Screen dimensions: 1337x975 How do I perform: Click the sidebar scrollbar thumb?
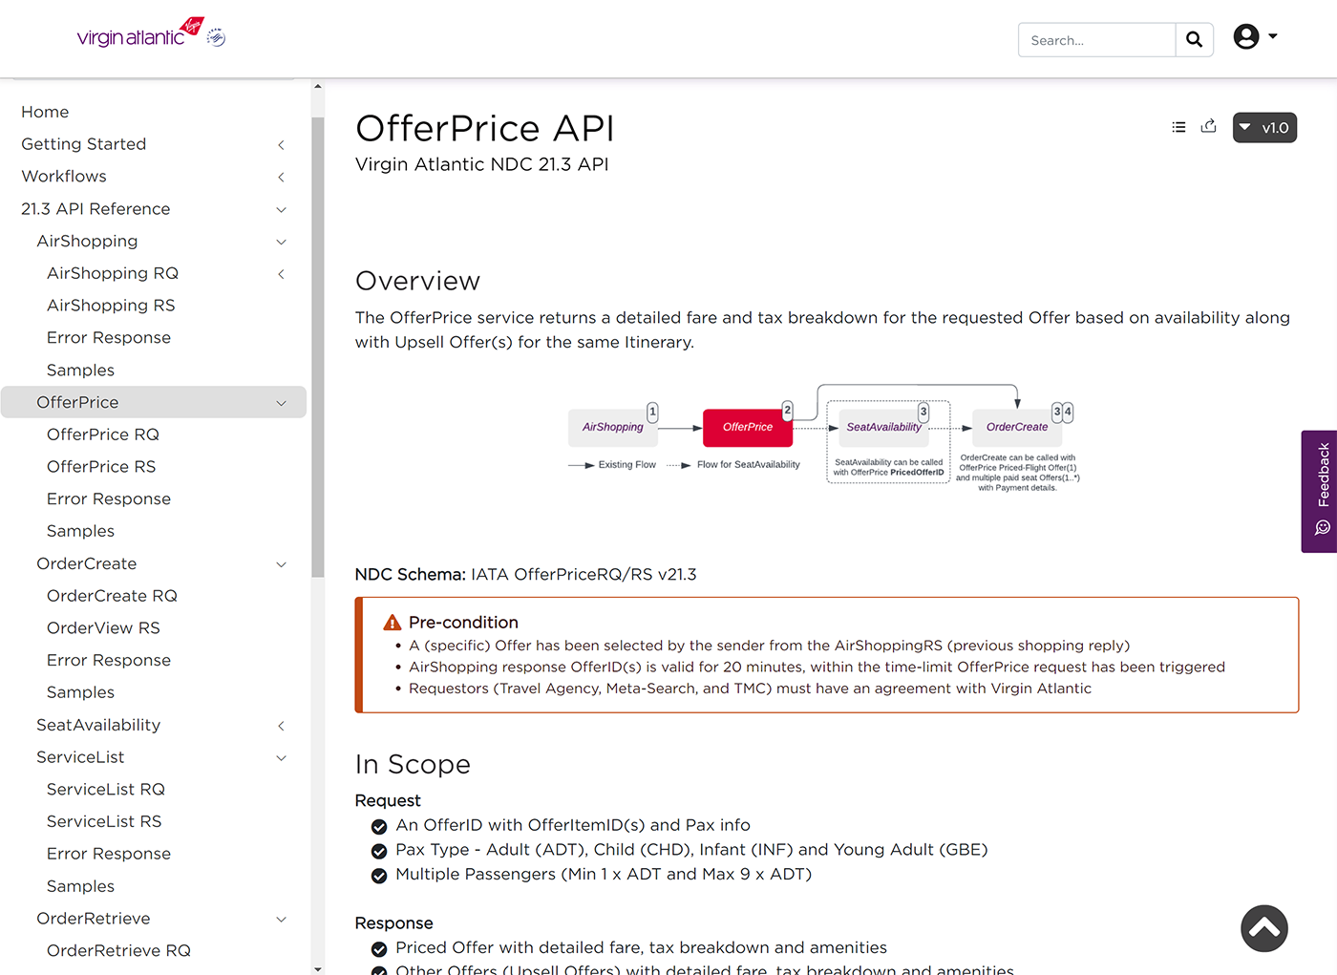[x=318, y=348]
